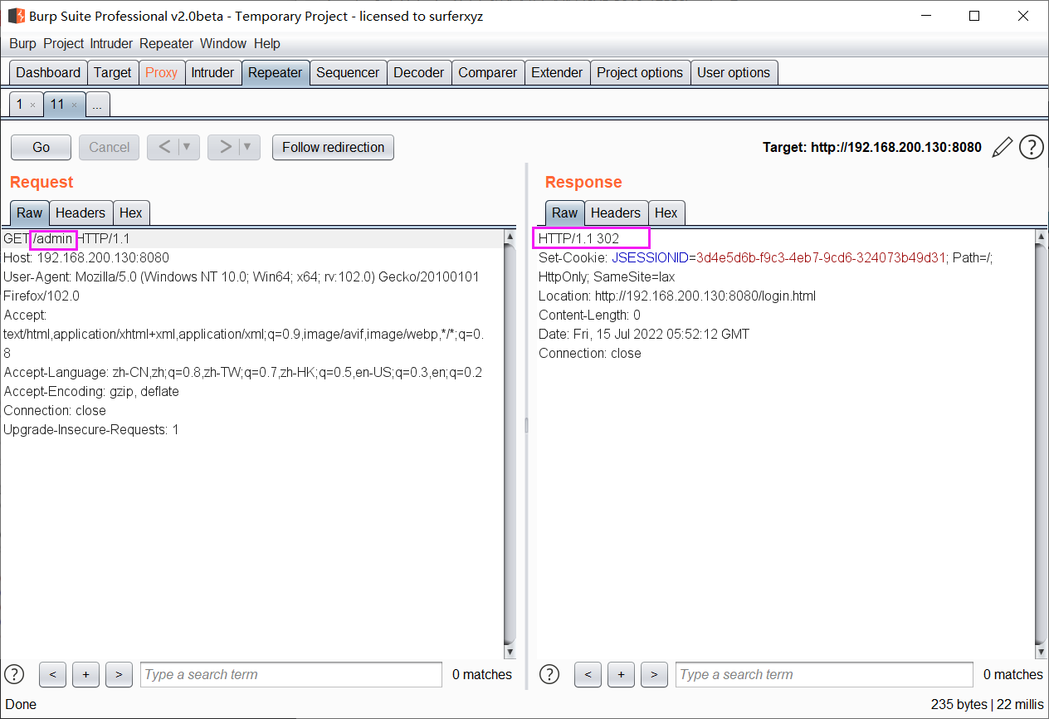Open help for the Response search bar
Viewport: 1049px width, 719px height.
pyautogui.click(x=549, y=674)
